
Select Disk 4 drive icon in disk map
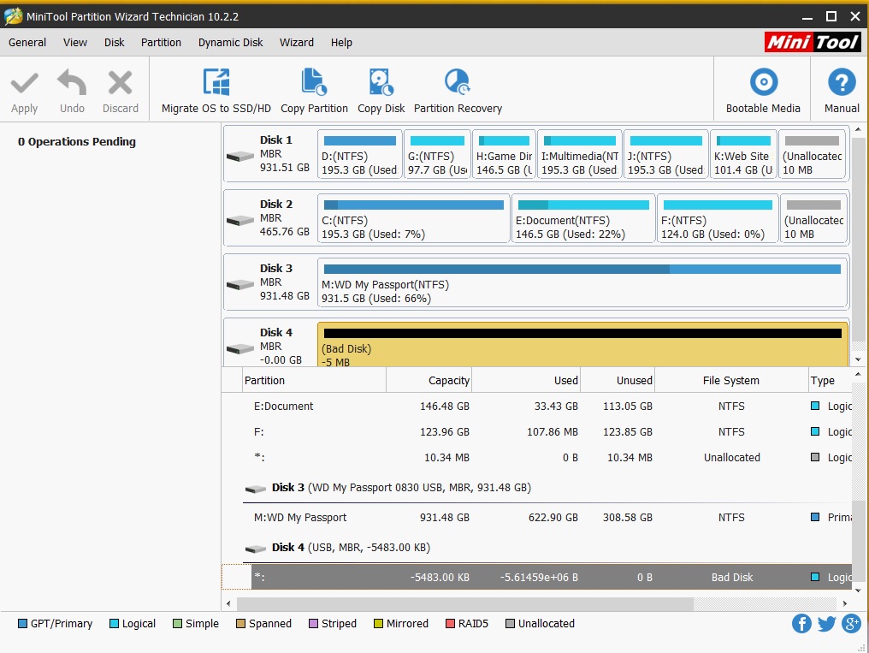click(x=240, y=348)
